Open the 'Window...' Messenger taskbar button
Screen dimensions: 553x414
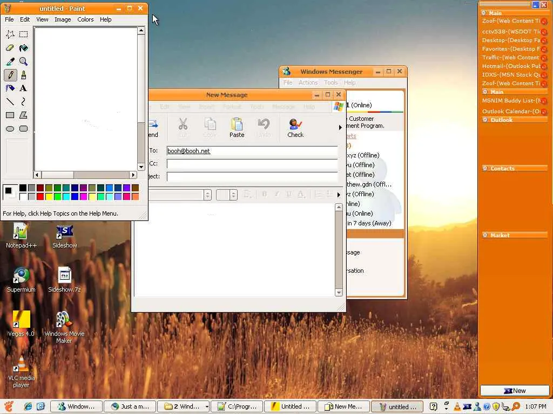pyautogui.click(x=77, y=406)
